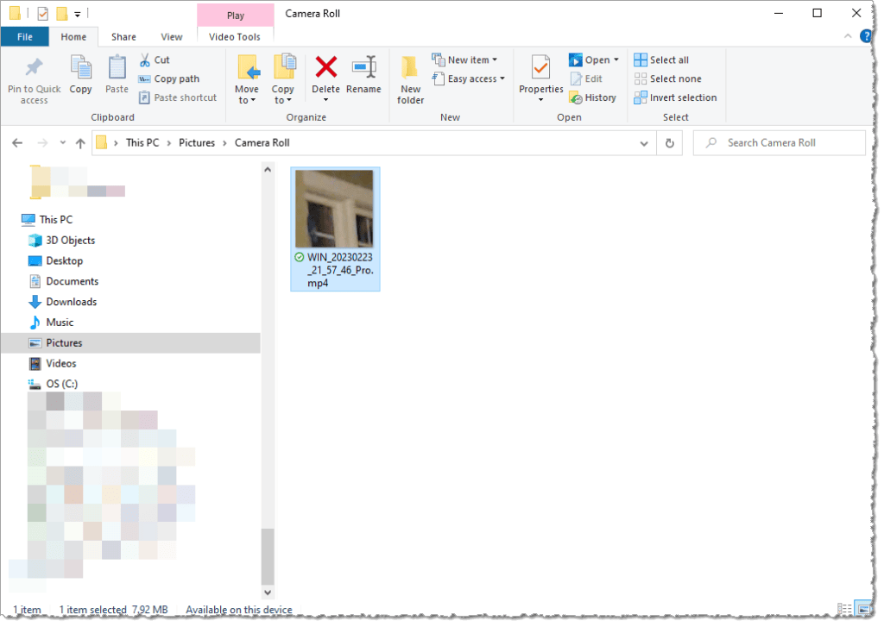Click the Copy icon in Clipboard group
Image resolution: width=884 pixels, height=627 pixels.
(x=80, y=69)
